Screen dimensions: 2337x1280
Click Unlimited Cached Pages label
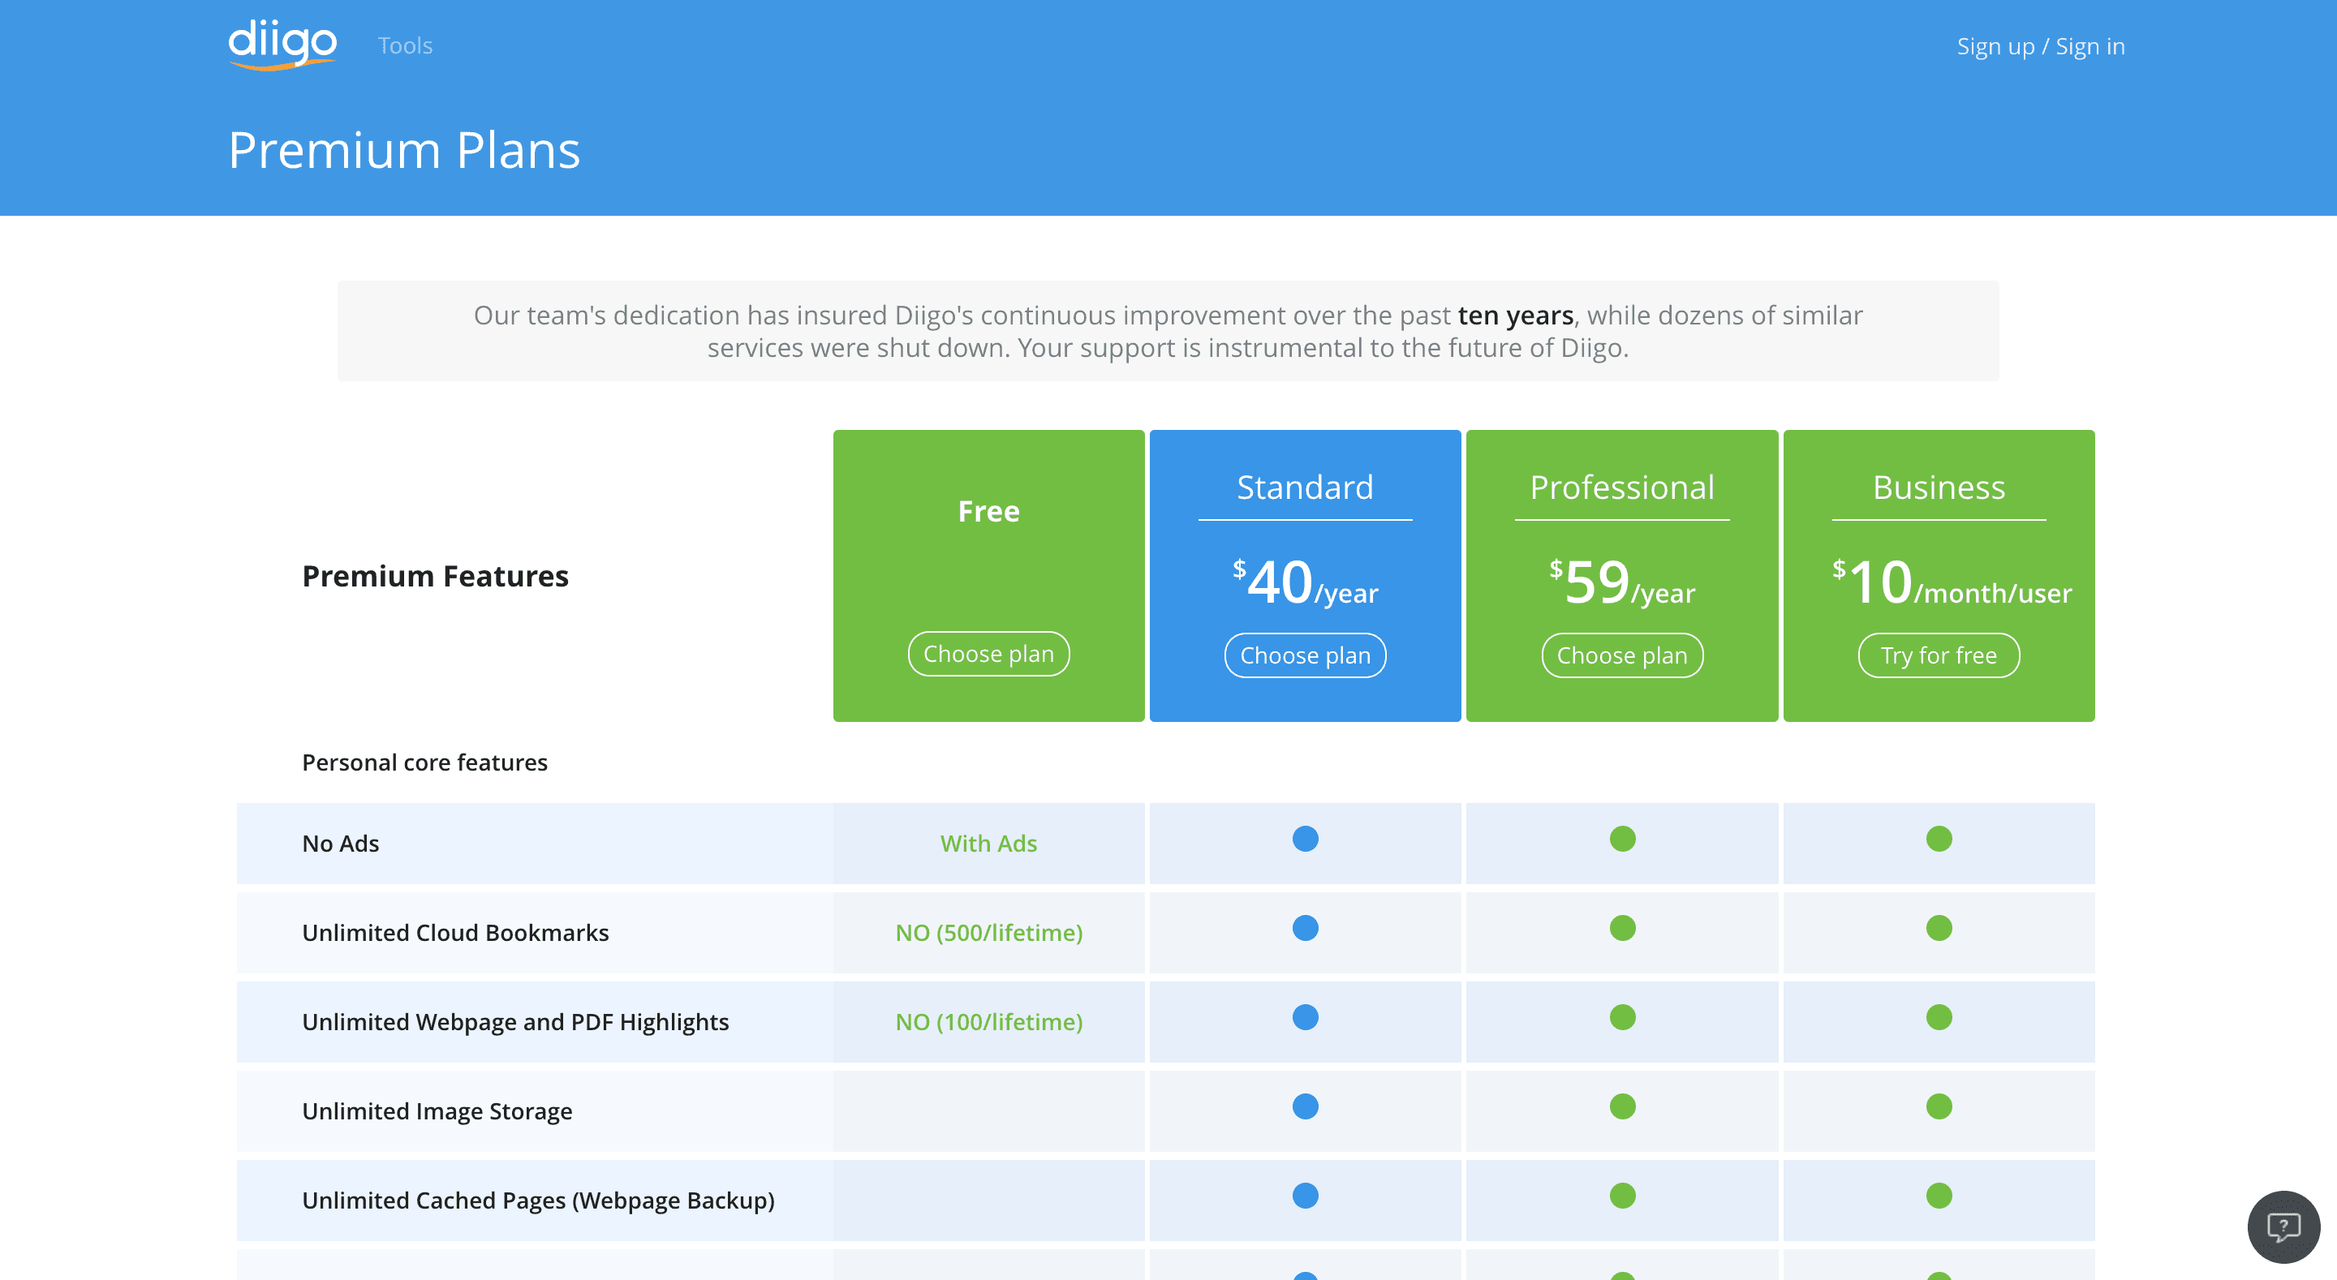coord(538,1201)
